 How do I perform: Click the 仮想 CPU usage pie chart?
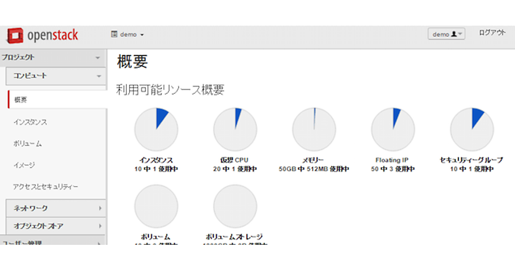coord(235,129)
